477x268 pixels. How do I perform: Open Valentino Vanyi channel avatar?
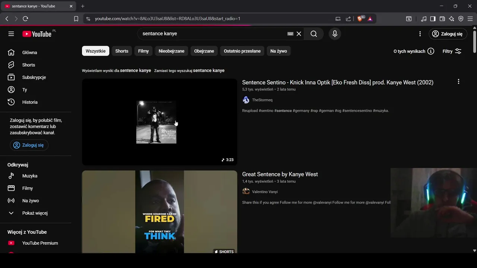click(246, 191)
